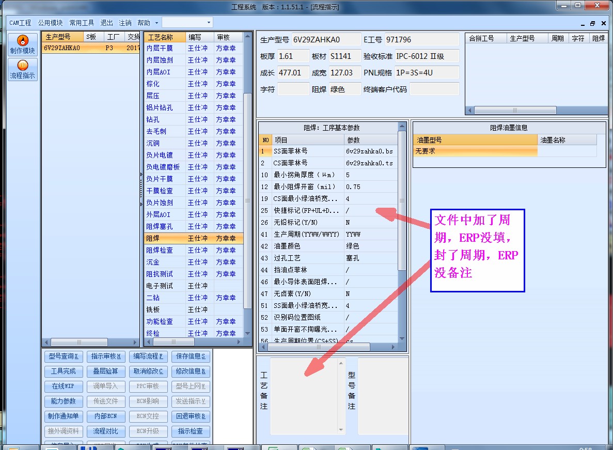Image resolution: width=613 pixels, height=450 pixels.
Task: Select the 阻焊塞孔 process row
Action: 194,226
